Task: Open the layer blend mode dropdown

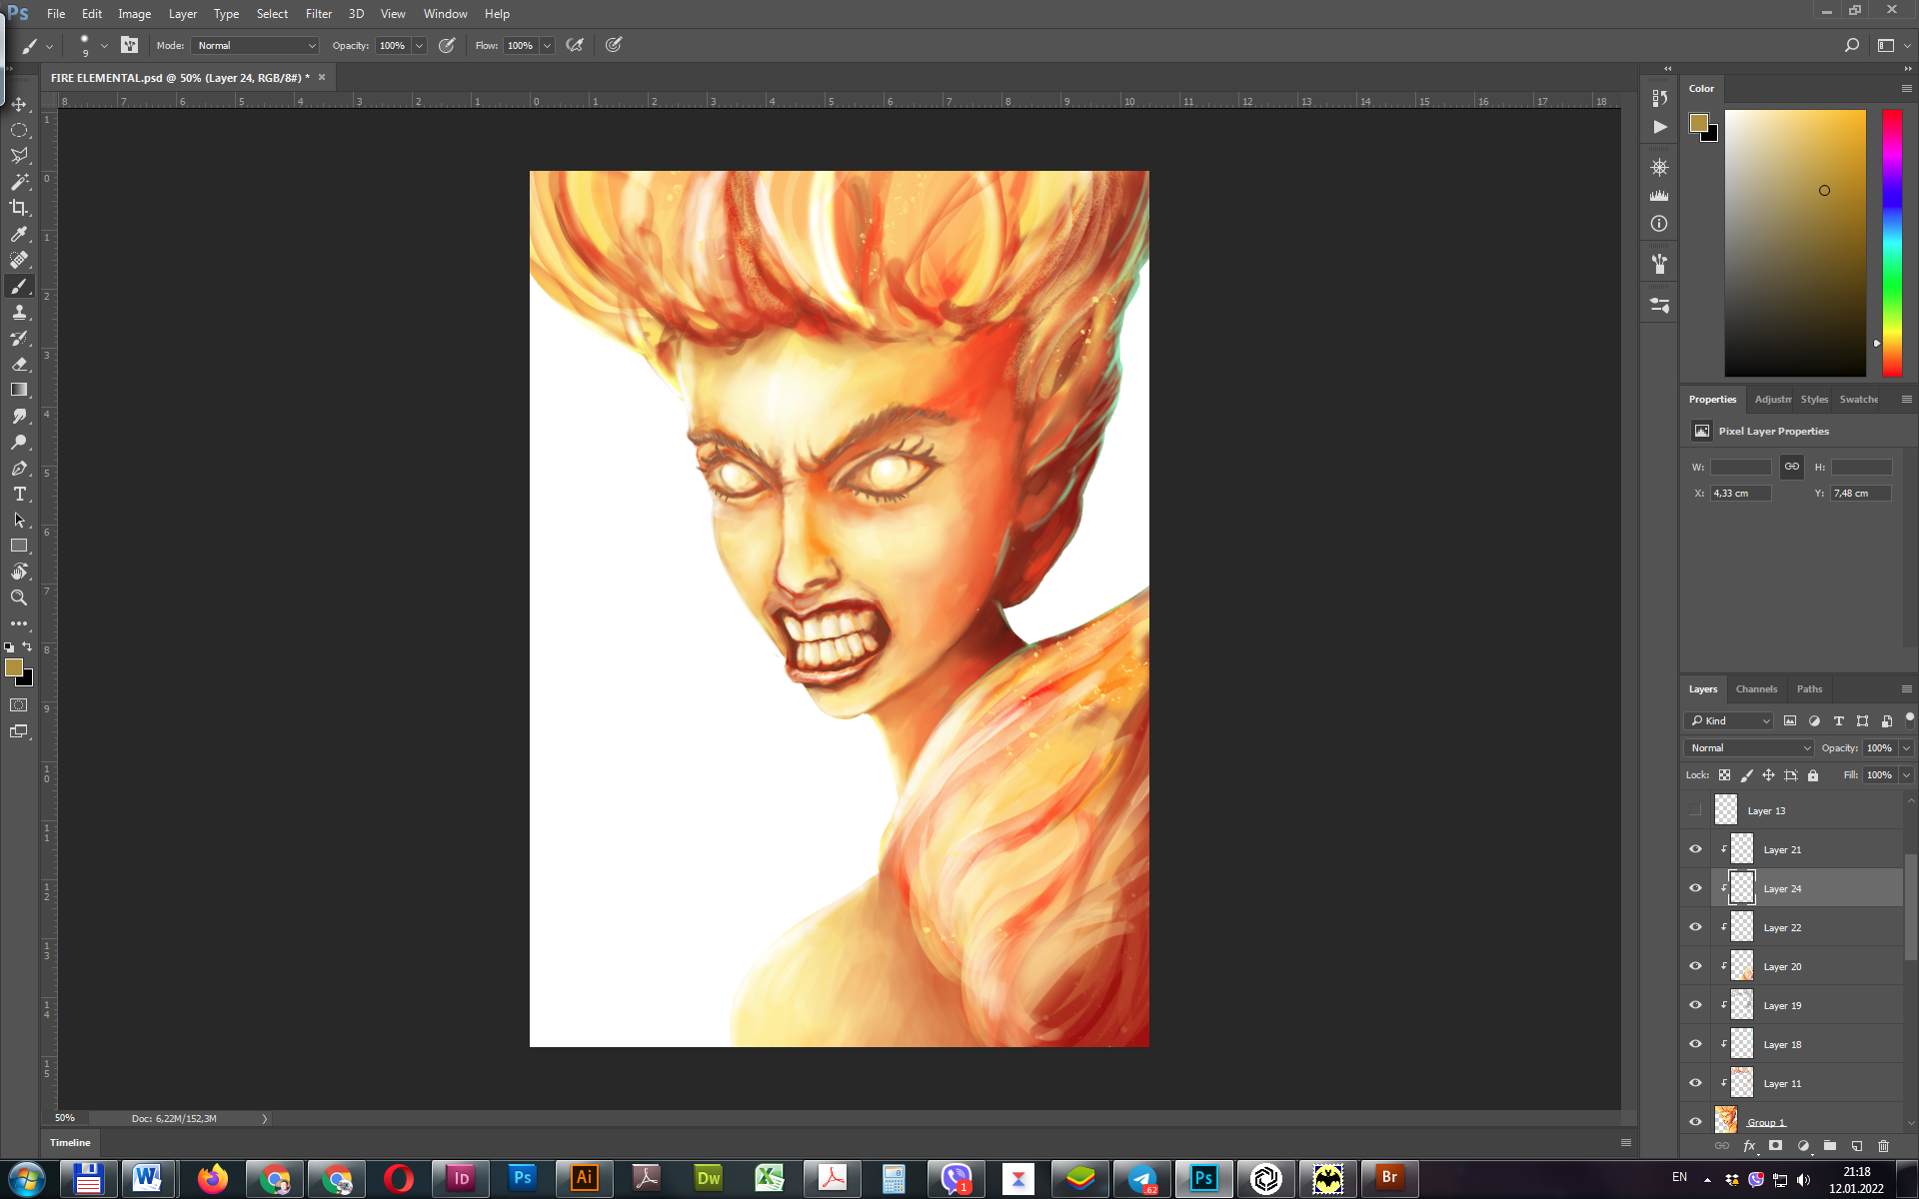Action: coord(1749,748)
